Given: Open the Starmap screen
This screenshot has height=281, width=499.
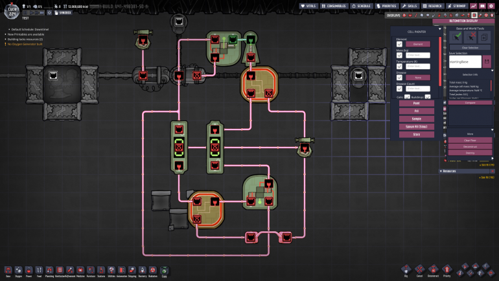Looking at the screenshot, I should point(459,6).
